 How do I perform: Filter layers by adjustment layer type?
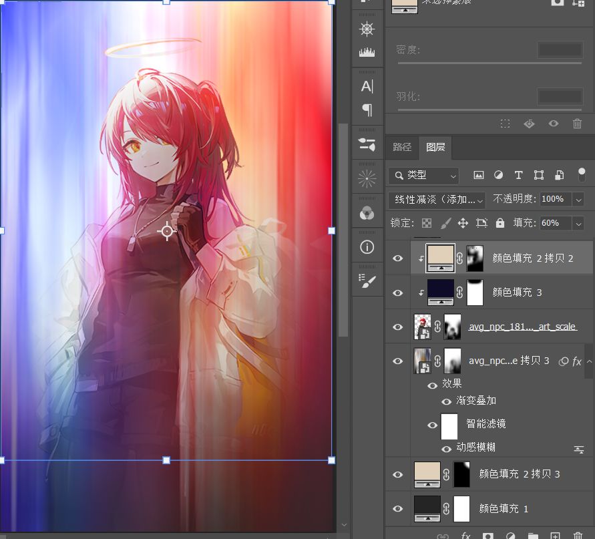click(498, 176)
